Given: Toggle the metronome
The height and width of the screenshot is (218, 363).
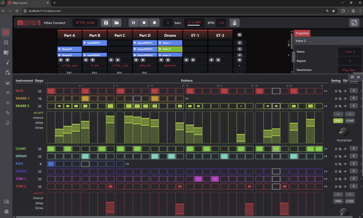Looking at the screenshot, I should (235, 23).
